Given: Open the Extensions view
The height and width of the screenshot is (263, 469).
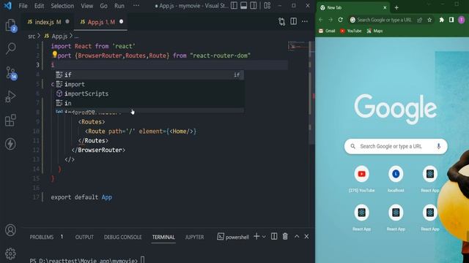Looking at the screenshot, I should click(x=10, y=120).
